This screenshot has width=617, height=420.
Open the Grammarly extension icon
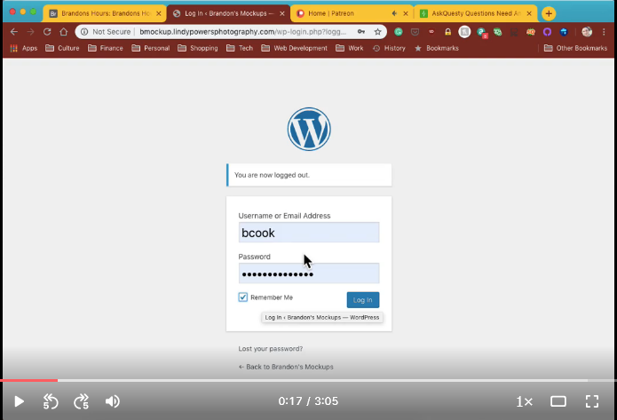coord(399,32)
